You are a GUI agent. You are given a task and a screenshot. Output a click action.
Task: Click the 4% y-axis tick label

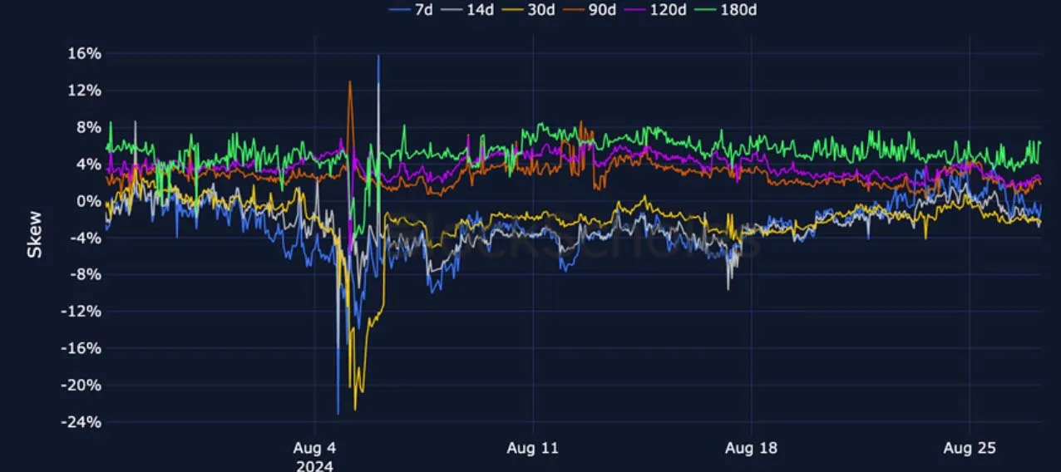(90, 164)
